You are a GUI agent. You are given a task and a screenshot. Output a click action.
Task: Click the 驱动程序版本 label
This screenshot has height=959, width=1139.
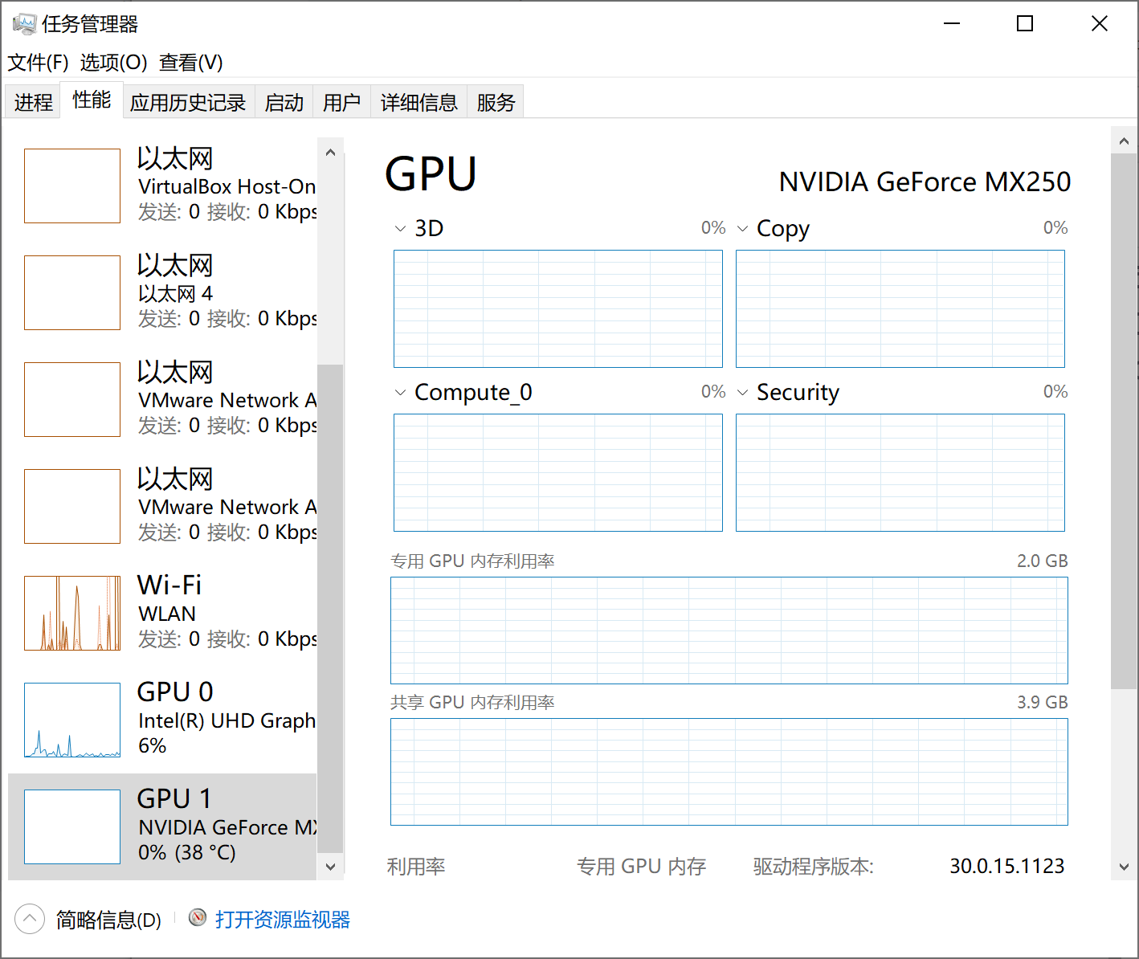tap(814, 867)
